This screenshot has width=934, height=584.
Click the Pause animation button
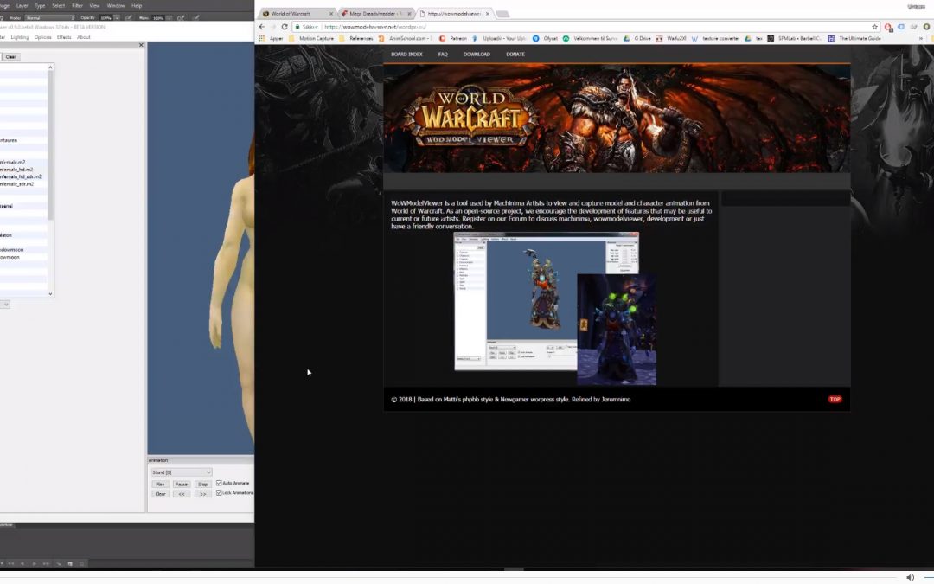pyautogui.click(x=181, y=485)
